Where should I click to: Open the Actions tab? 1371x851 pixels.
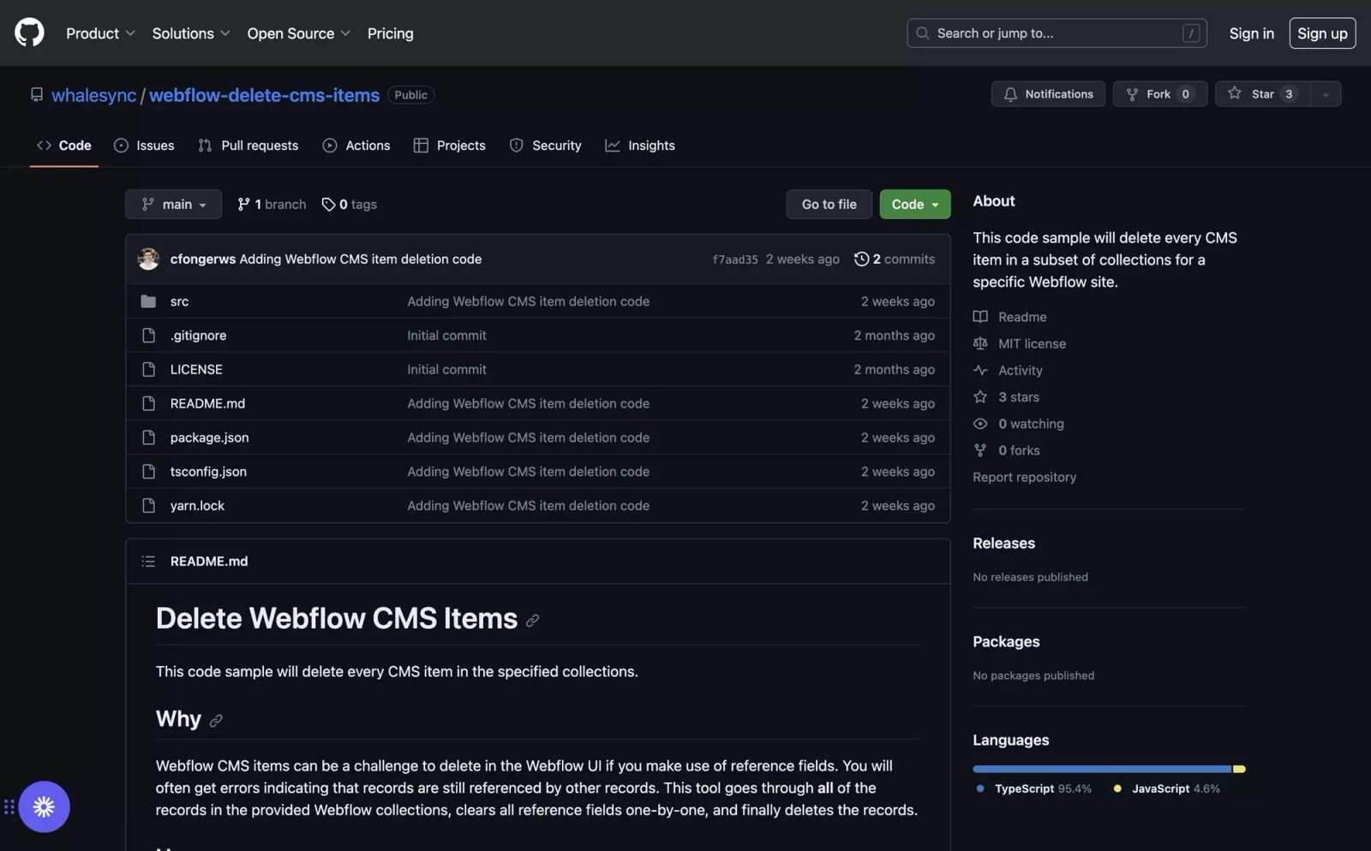click(356, 146)
